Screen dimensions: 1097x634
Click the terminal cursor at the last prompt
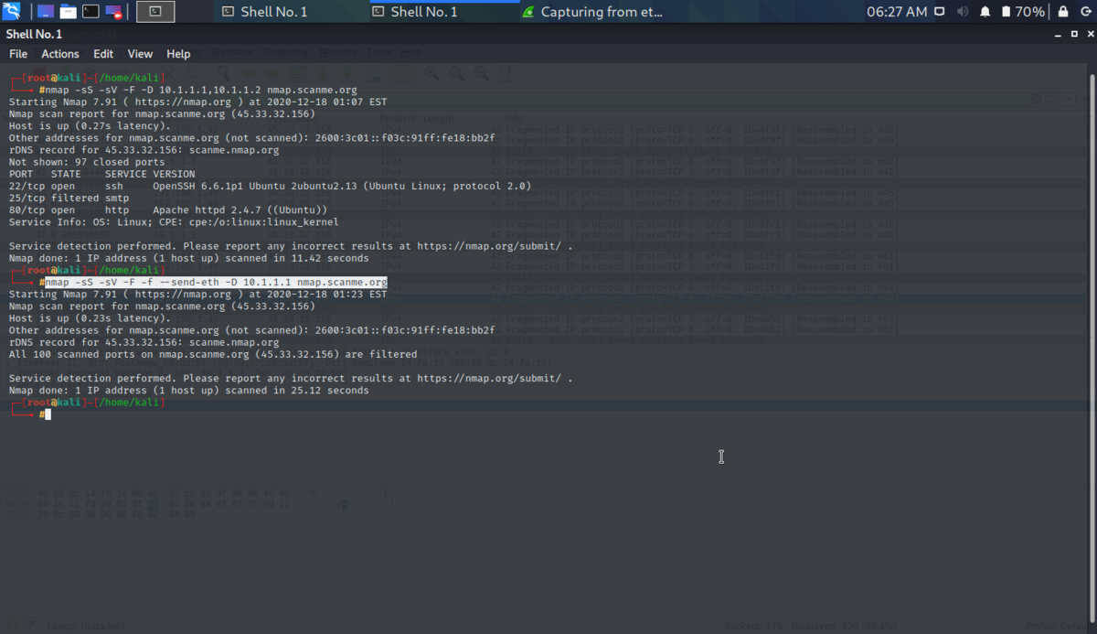click(x=48, y=414)
